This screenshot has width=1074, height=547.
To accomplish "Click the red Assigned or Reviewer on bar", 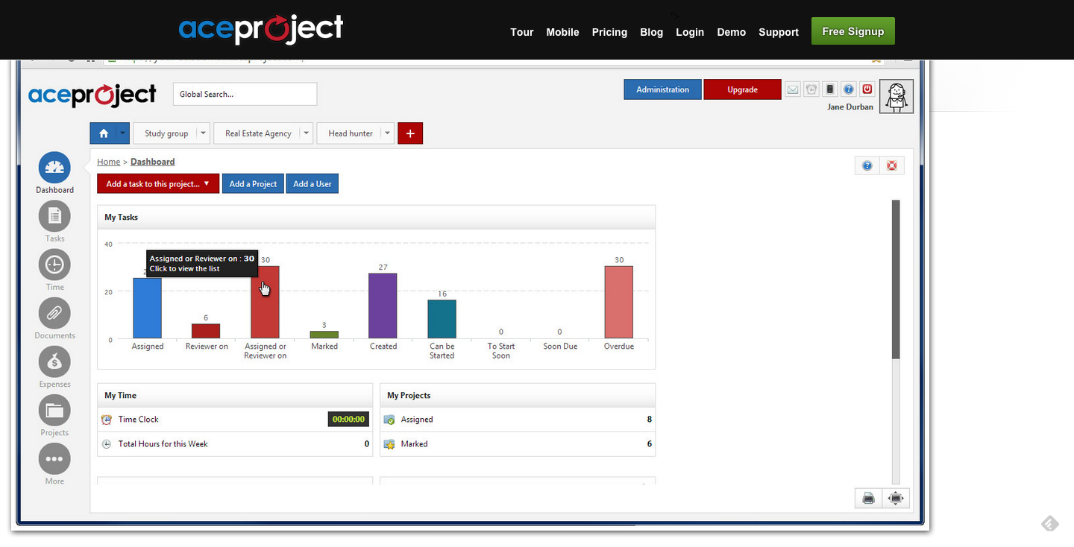I will 265,303.
